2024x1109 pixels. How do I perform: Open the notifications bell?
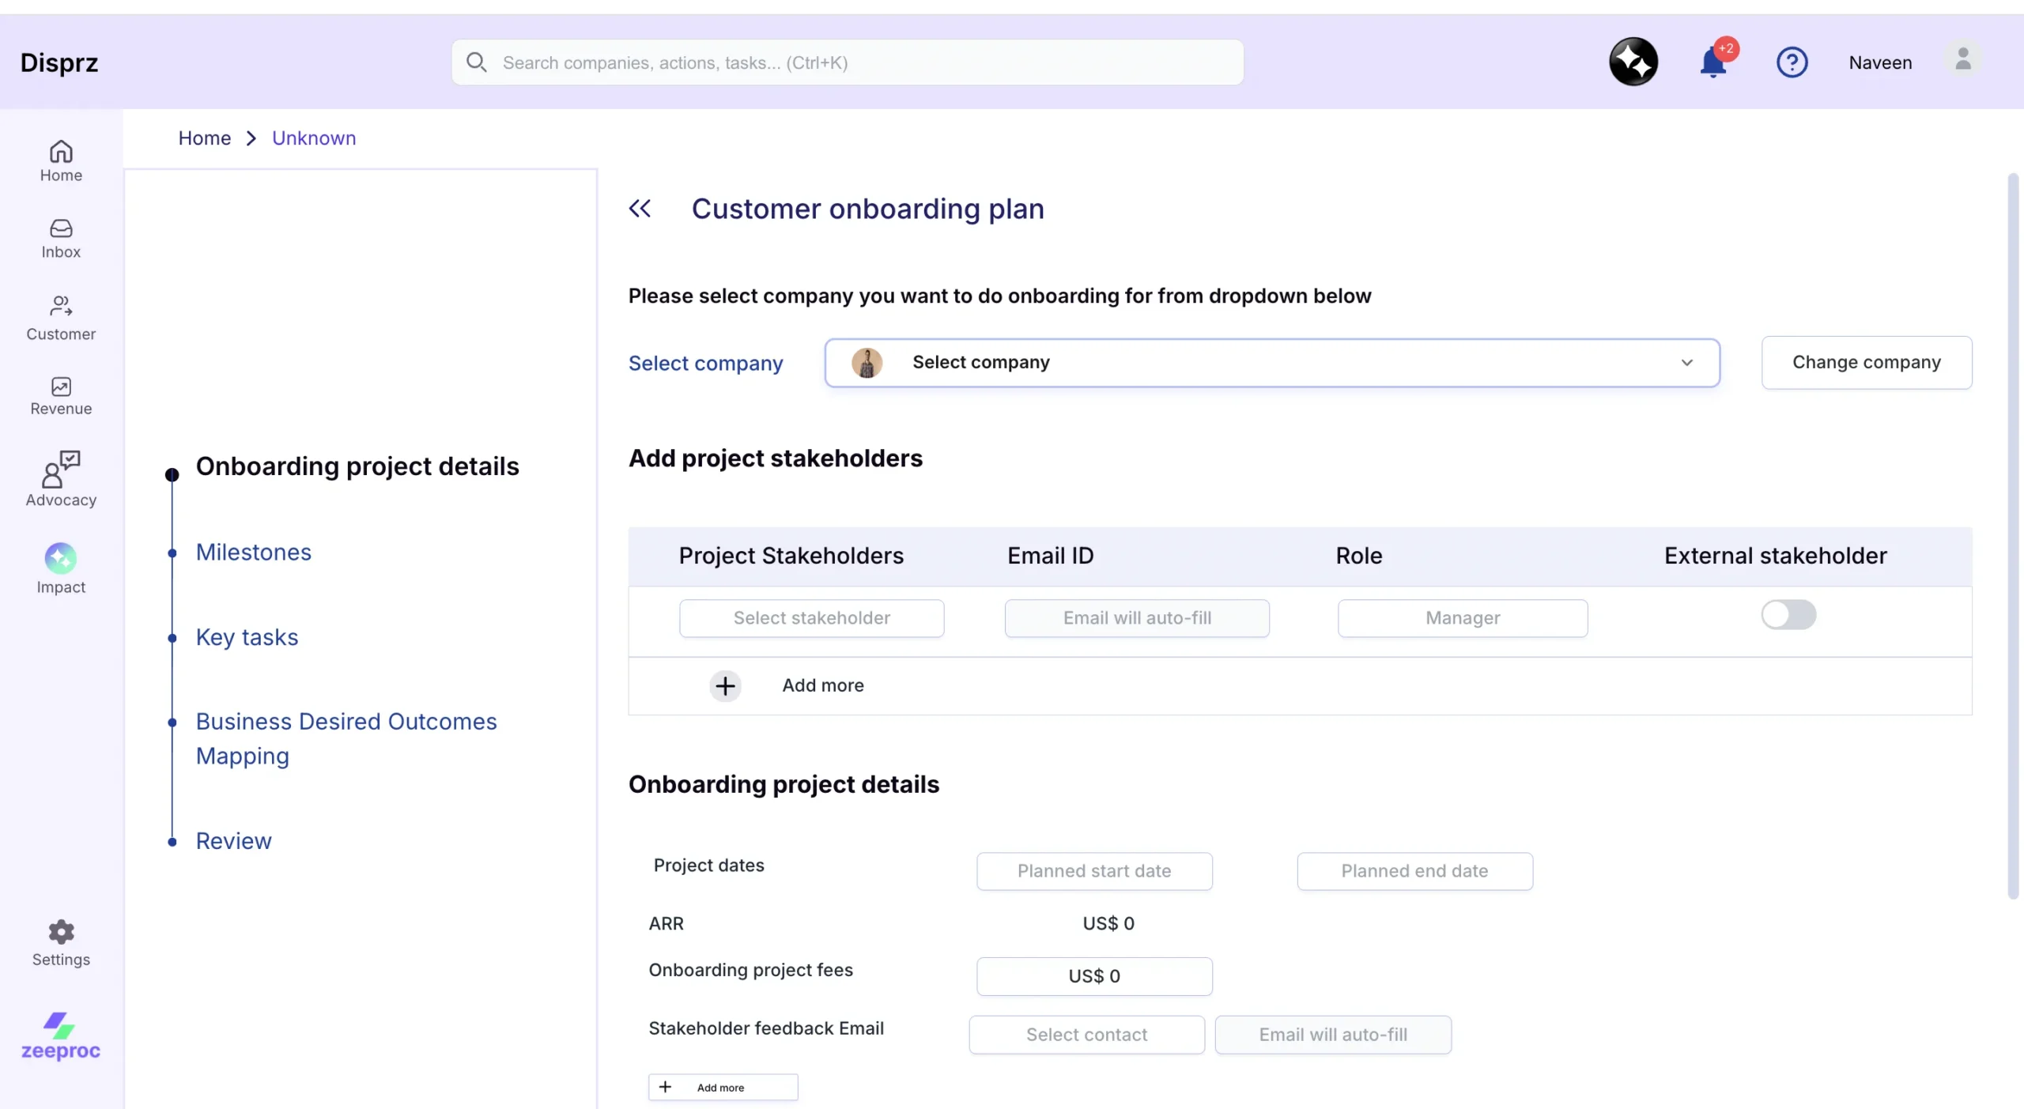point(1712,62)
